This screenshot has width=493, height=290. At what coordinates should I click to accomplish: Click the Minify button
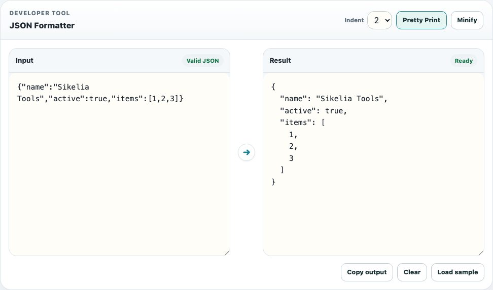(x=467, y=20)
